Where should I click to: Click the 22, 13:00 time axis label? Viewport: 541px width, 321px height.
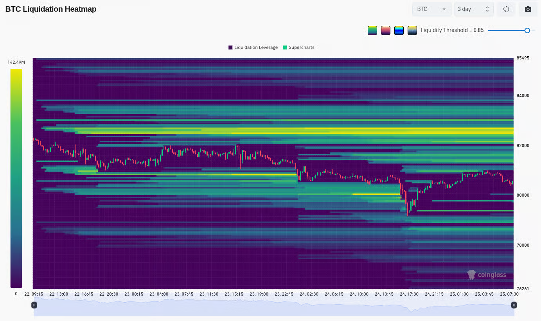tap(58, 294)
